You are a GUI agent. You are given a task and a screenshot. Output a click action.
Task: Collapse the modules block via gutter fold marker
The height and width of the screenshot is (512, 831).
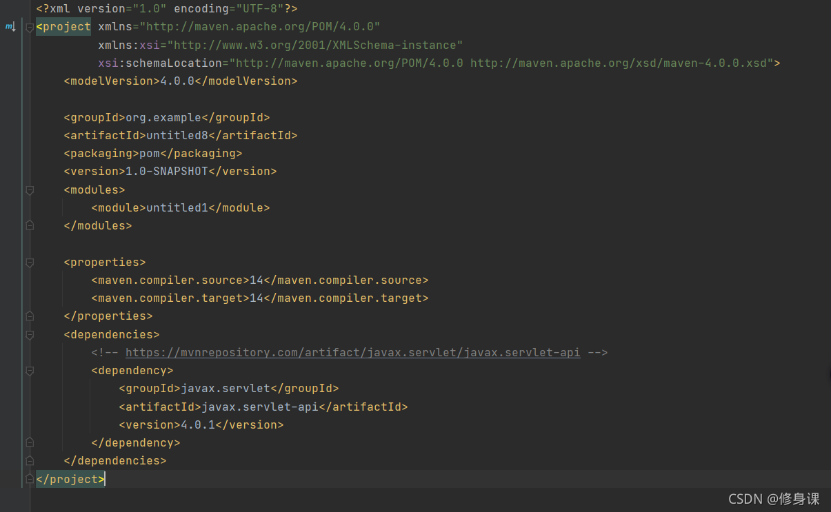30,189
